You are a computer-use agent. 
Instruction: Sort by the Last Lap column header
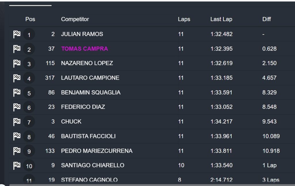tap(221, 19)
